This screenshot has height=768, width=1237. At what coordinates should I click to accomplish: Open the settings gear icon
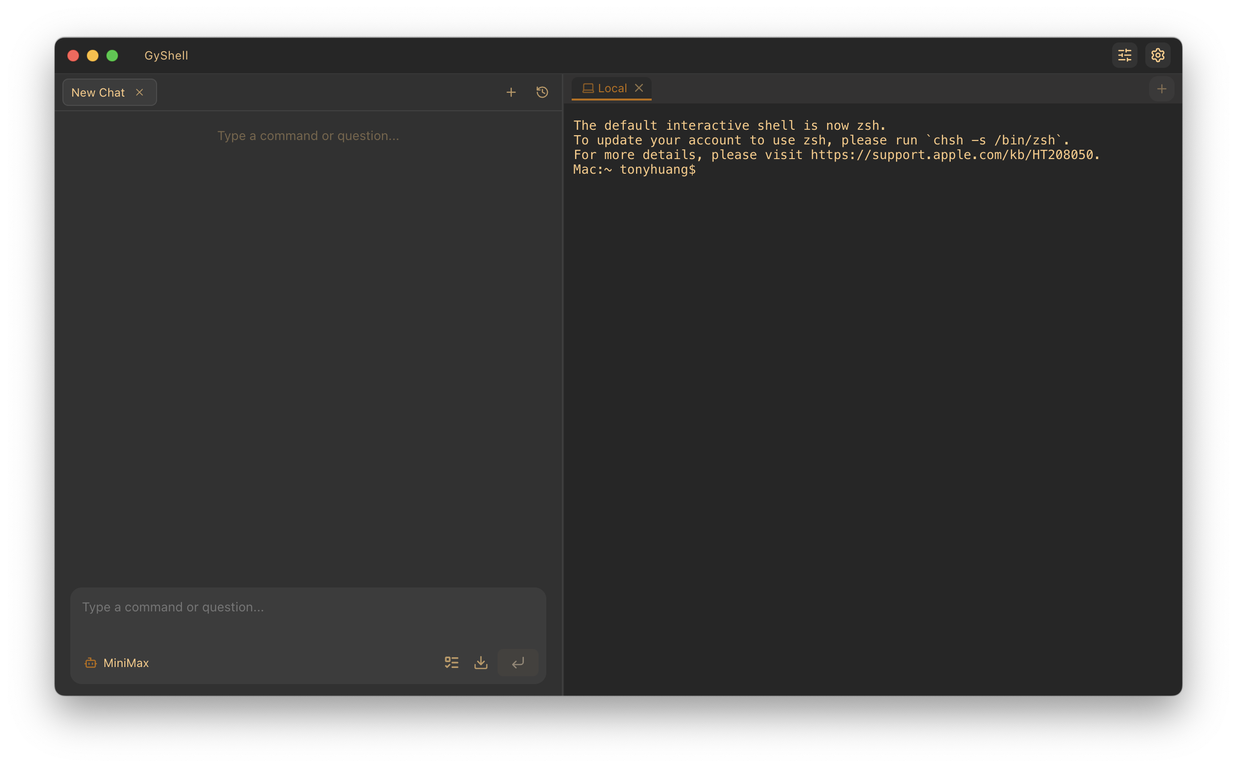pyautogui.click(x=1158, y=55)
